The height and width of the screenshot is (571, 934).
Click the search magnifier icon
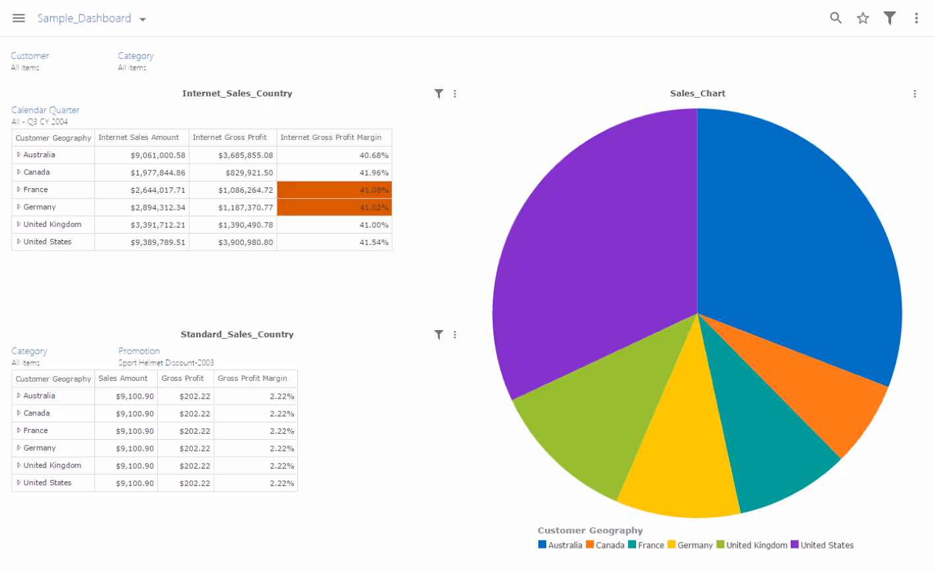(836, 18)
